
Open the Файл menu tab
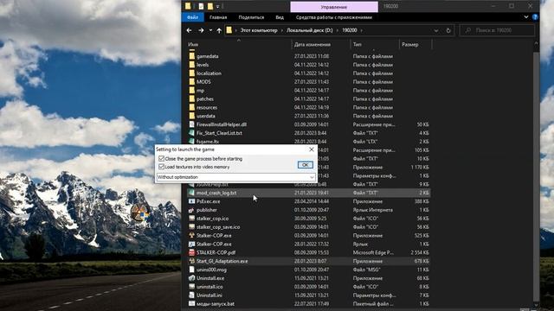[192, 17]
